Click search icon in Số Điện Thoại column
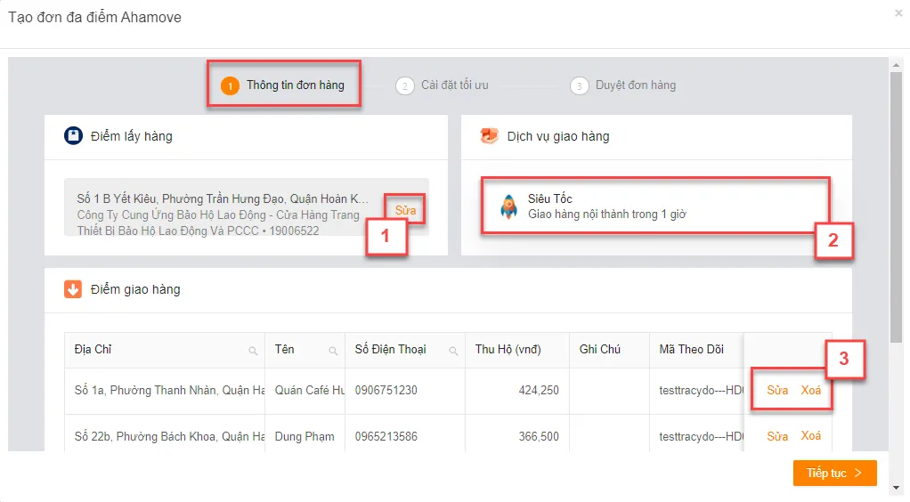This screenshot has width=910, height=502. (453, 351)
